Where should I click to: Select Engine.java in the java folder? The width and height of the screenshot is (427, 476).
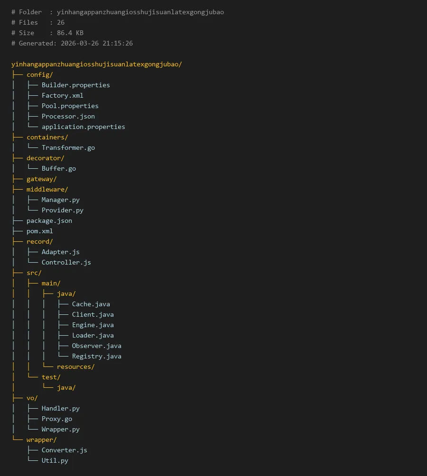(93, 325)
